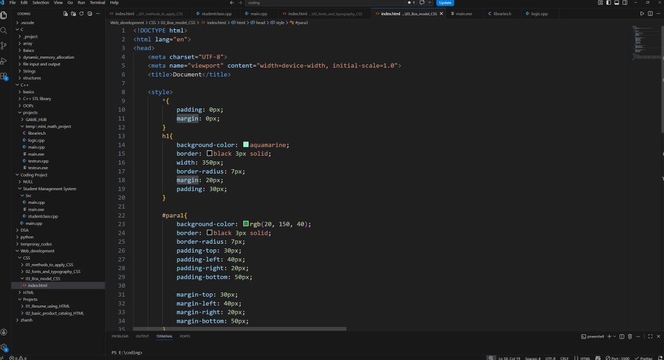Create a new file in Explorer
Screen dimensions: 664x360
(x=66, y=13)
